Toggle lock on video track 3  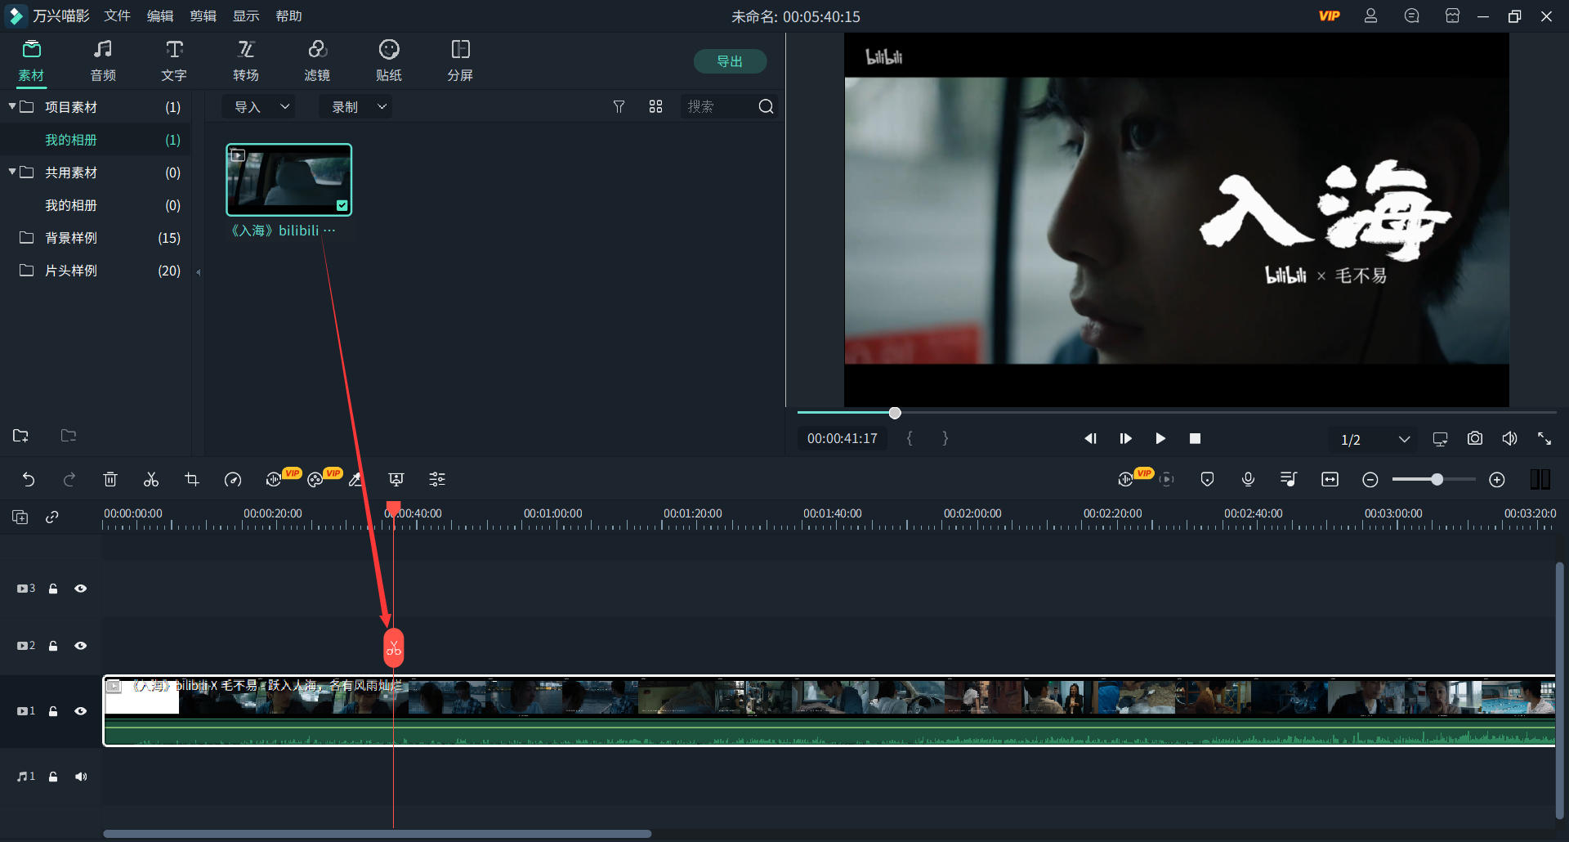53,589
